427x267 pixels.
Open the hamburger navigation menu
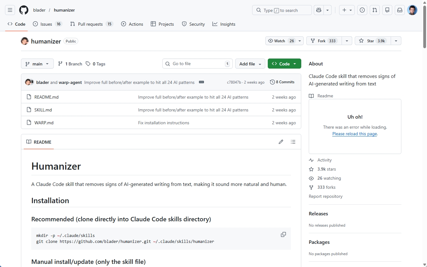pos(10,10)
